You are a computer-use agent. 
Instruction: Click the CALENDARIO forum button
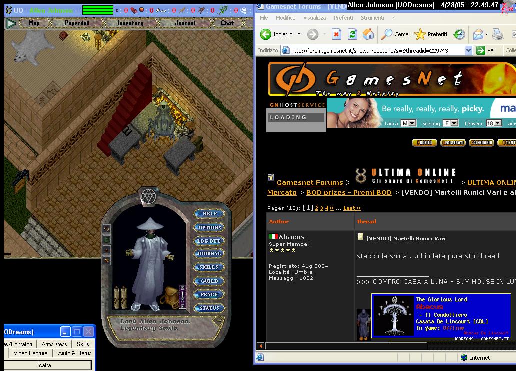pyautogui.click(x=482, y=143)
